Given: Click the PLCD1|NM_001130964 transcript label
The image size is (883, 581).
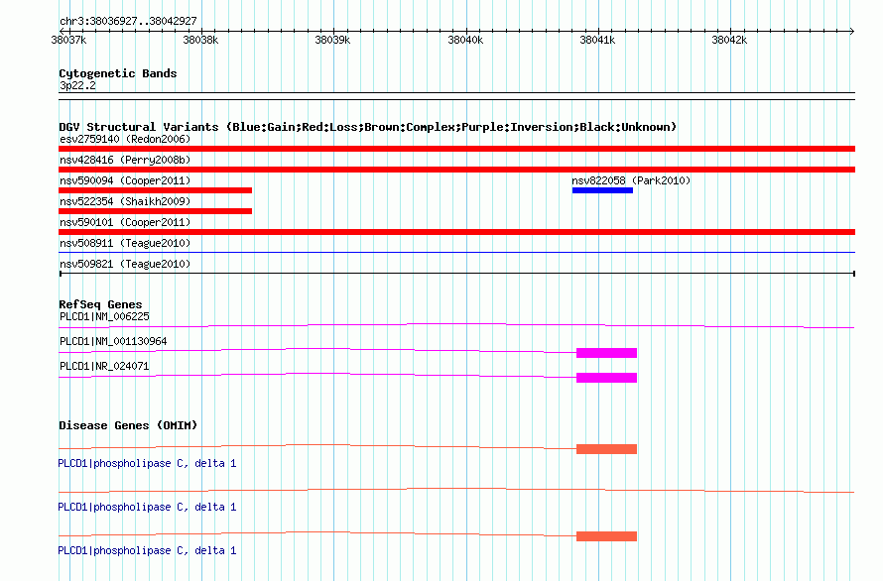Looking at the screenshot, I should pos(113,341).
